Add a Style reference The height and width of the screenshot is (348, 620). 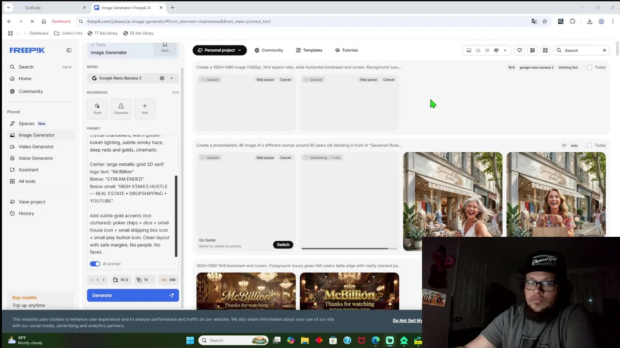97,108
